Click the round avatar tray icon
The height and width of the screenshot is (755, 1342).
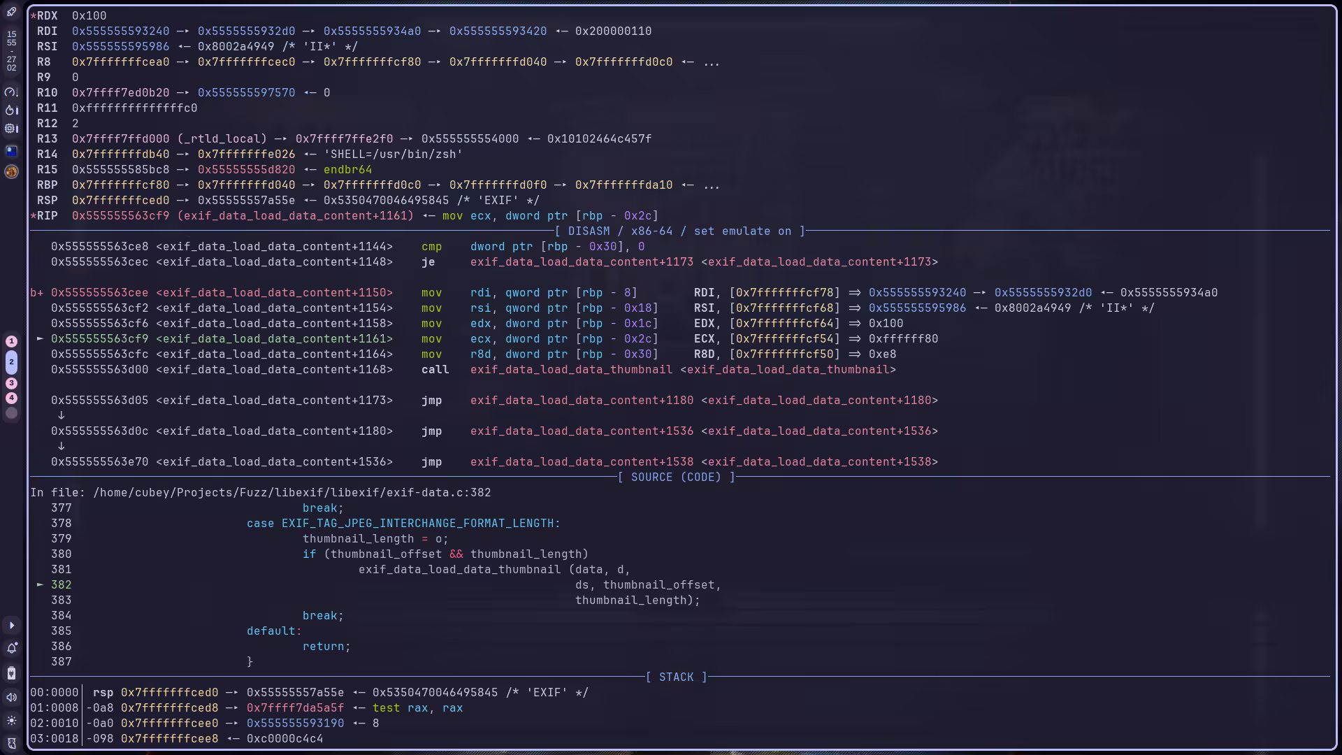coord(11,171)
